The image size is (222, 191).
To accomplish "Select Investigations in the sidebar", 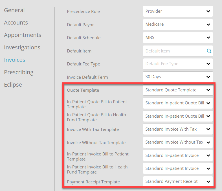I will [x=22, y=47].
